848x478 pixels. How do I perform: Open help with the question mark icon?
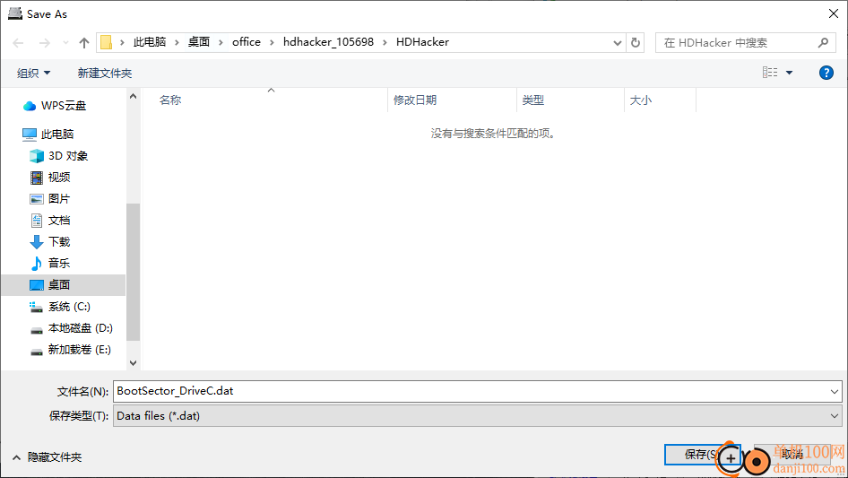[826, 73]
